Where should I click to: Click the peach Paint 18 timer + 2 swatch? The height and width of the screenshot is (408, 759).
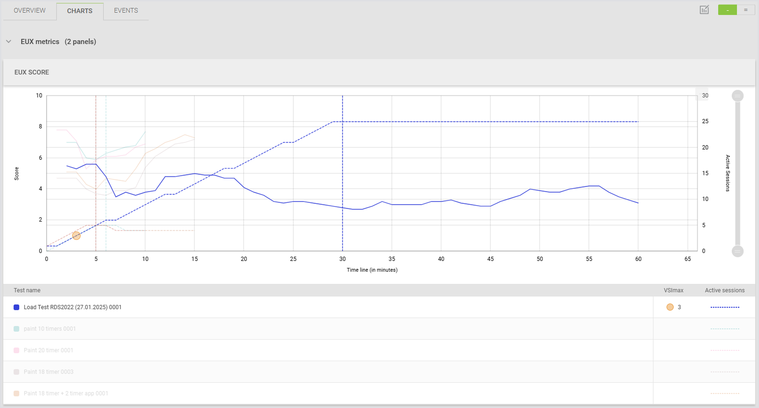16,393
